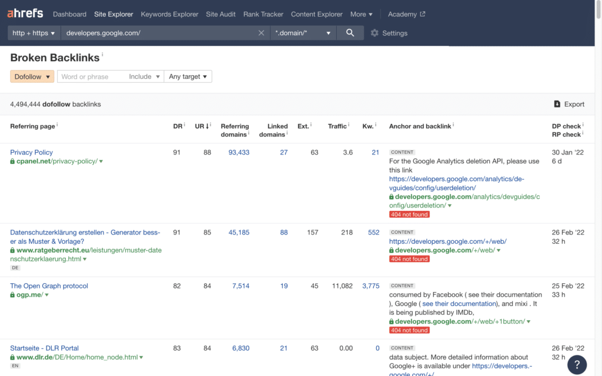Open Settings via the gear icon
Viewport: 602px width, 376px height.
(x=374, y=33)
